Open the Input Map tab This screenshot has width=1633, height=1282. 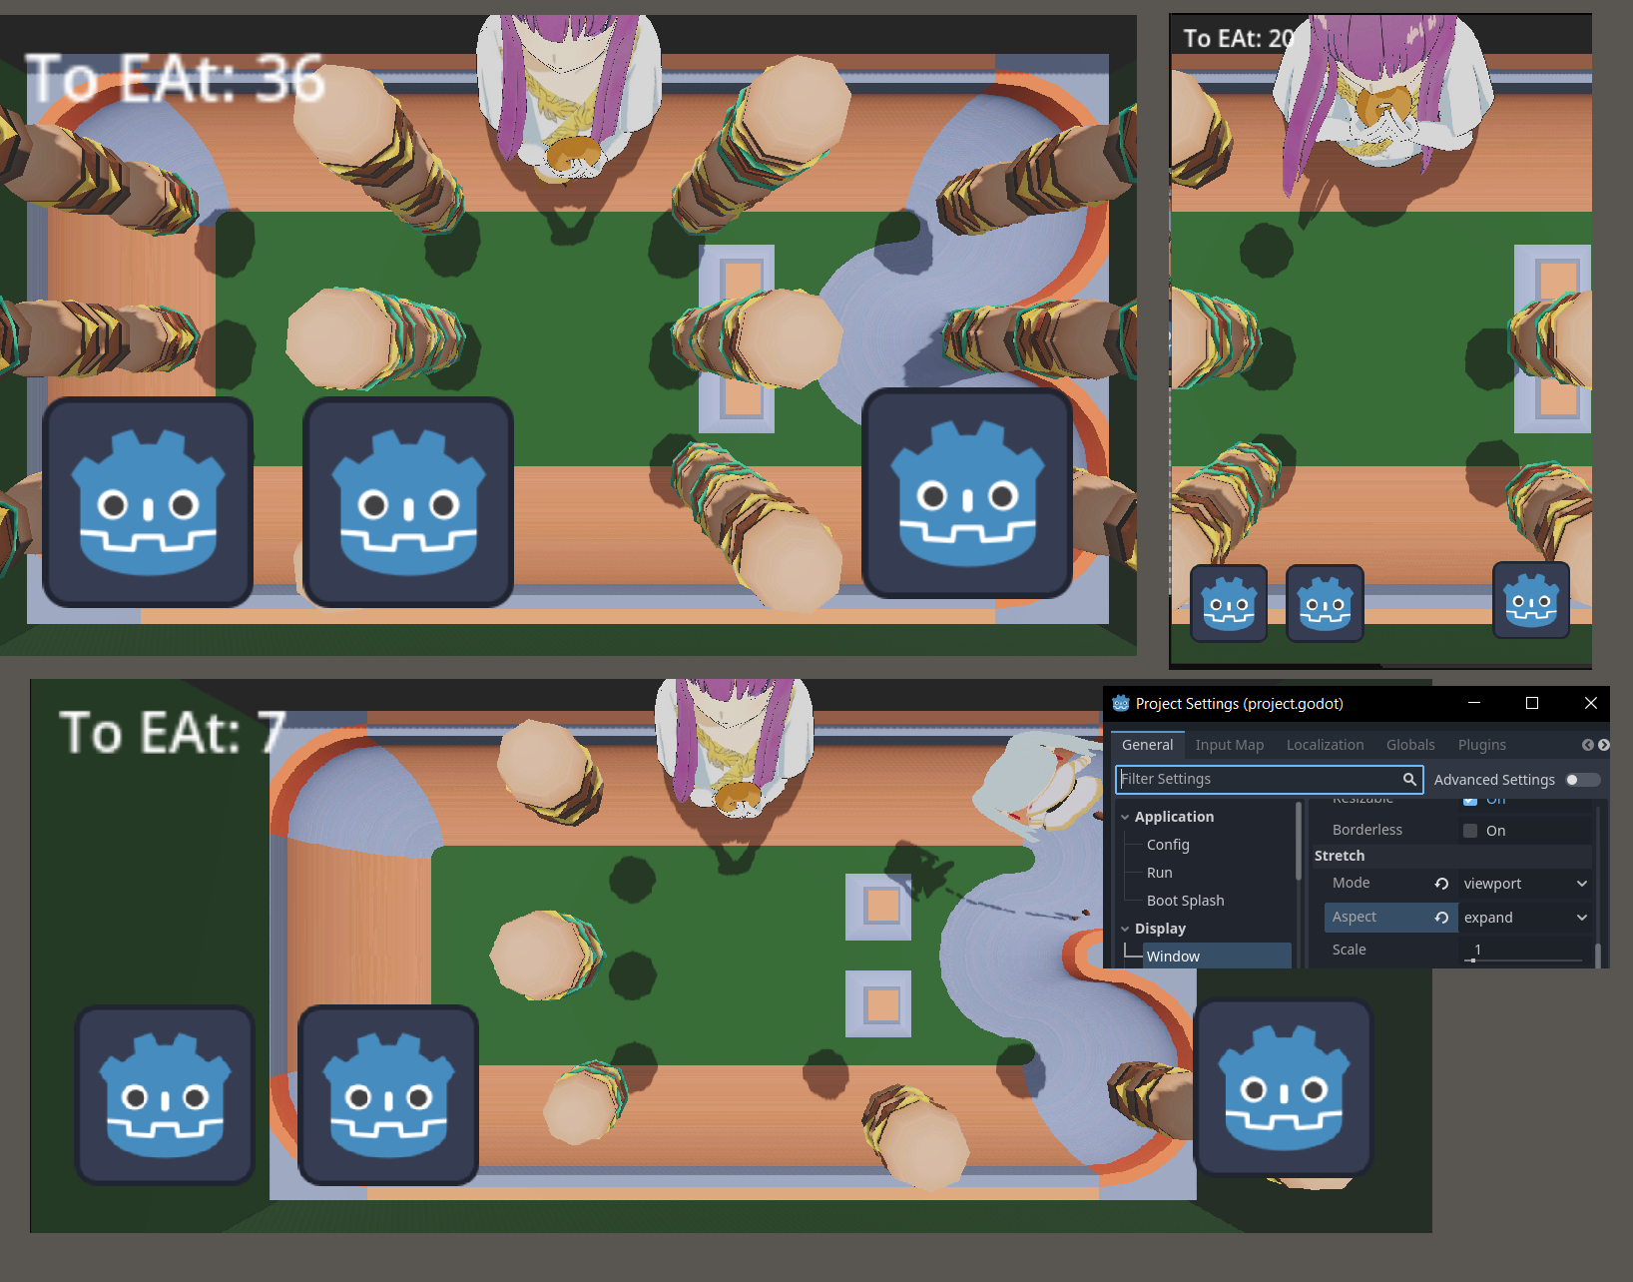coord(1230,745)
